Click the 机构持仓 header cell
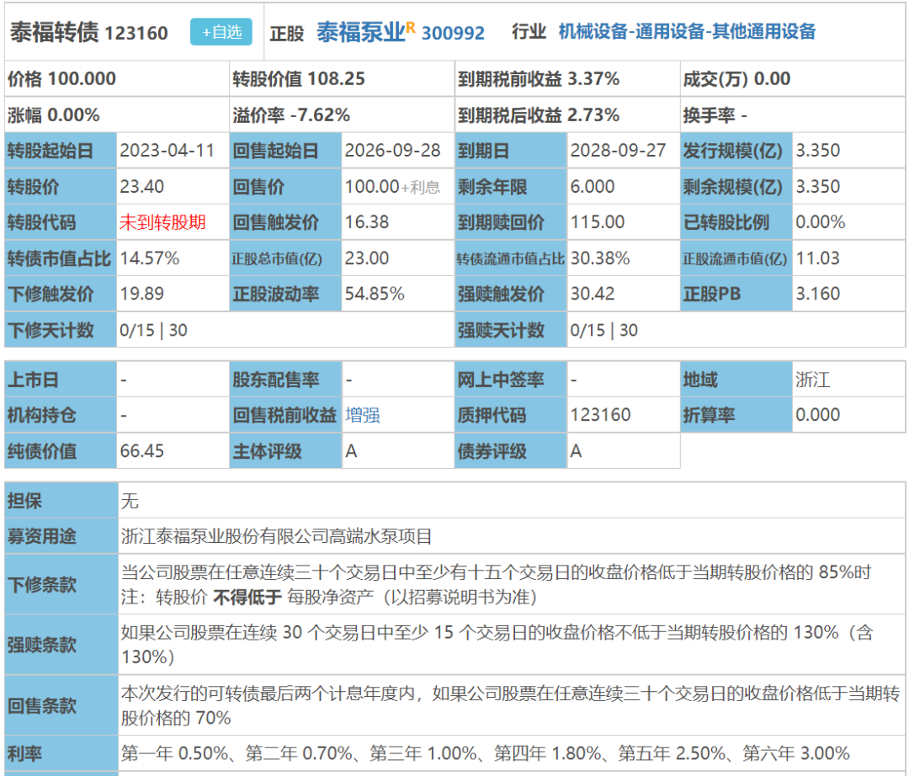This screenshot has width=909, height=776. coord(61,415)
